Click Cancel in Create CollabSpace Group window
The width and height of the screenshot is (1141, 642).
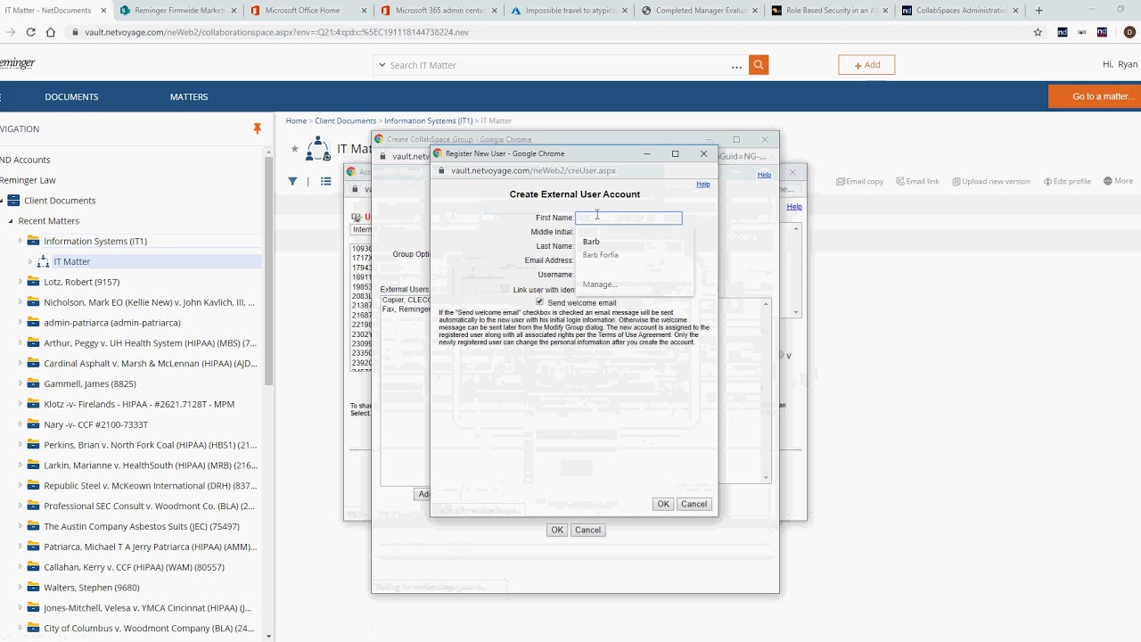point(587,530)
